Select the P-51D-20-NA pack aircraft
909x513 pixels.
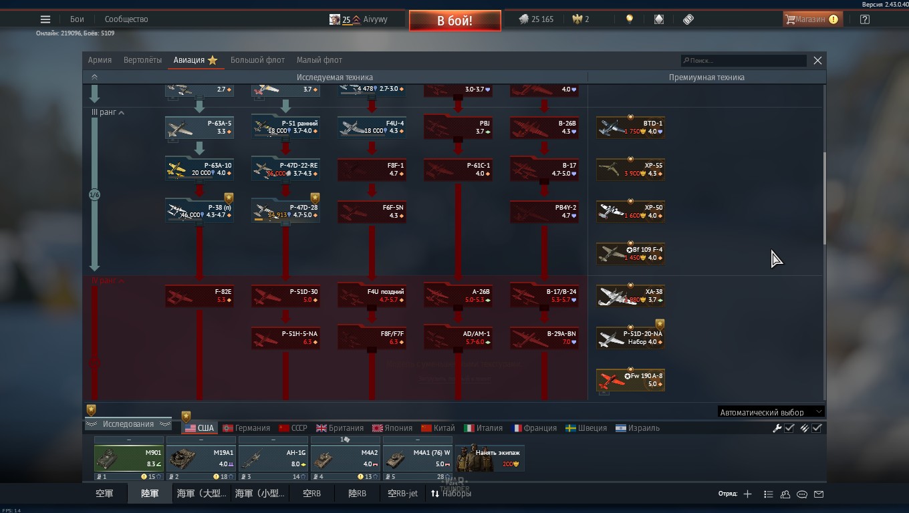point(630,337)
